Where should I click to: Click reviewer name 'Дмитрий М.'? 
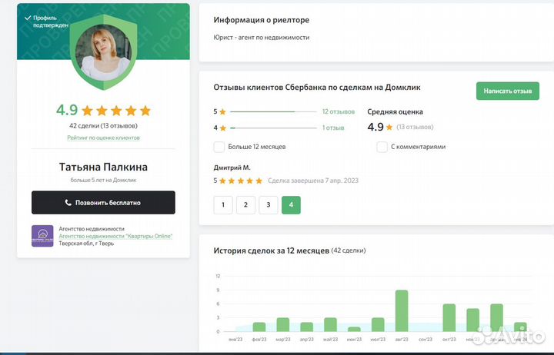tap(232, 168)
